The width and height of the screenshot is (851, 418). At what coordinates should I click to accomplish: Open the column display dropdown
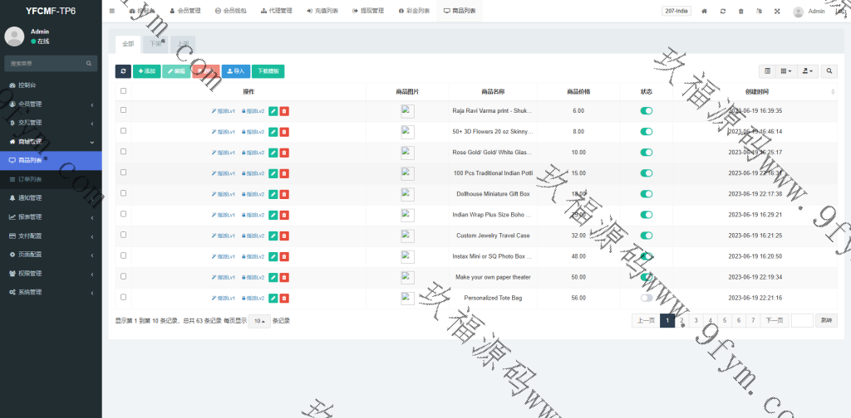point(785,71)
